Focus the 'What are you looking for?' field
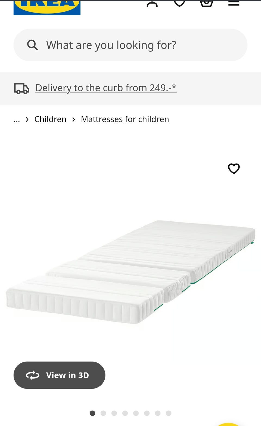This screenshot has height=426, width=261. 130,45
